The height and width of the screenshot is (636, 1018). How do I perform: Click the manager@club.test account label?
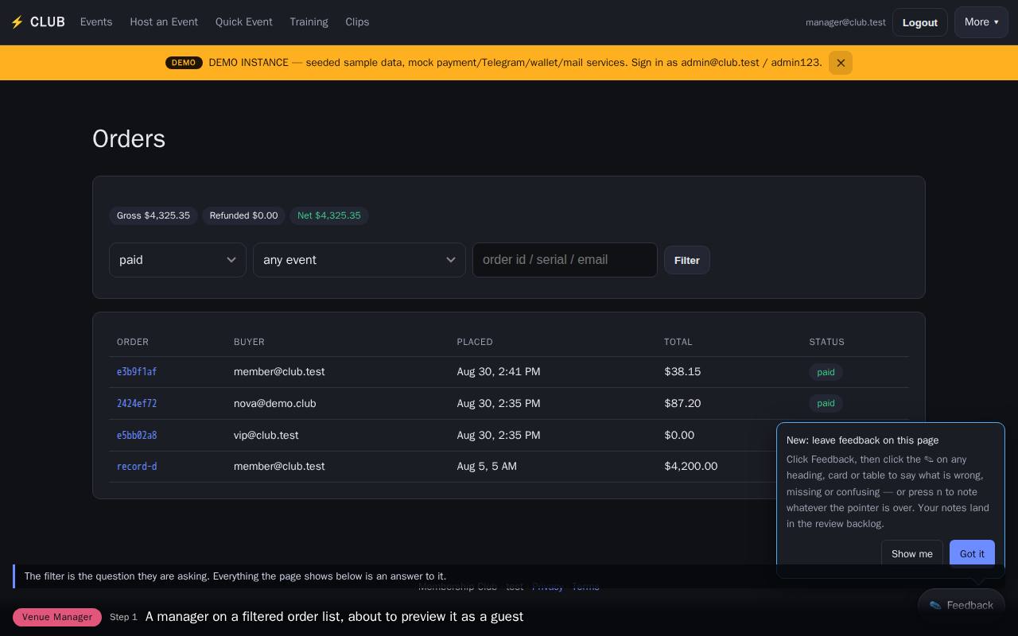coord(845,22)
